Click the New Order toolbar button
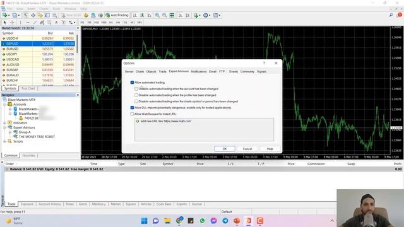This screenshot has width=404, height=227. [x=71, y=15]
